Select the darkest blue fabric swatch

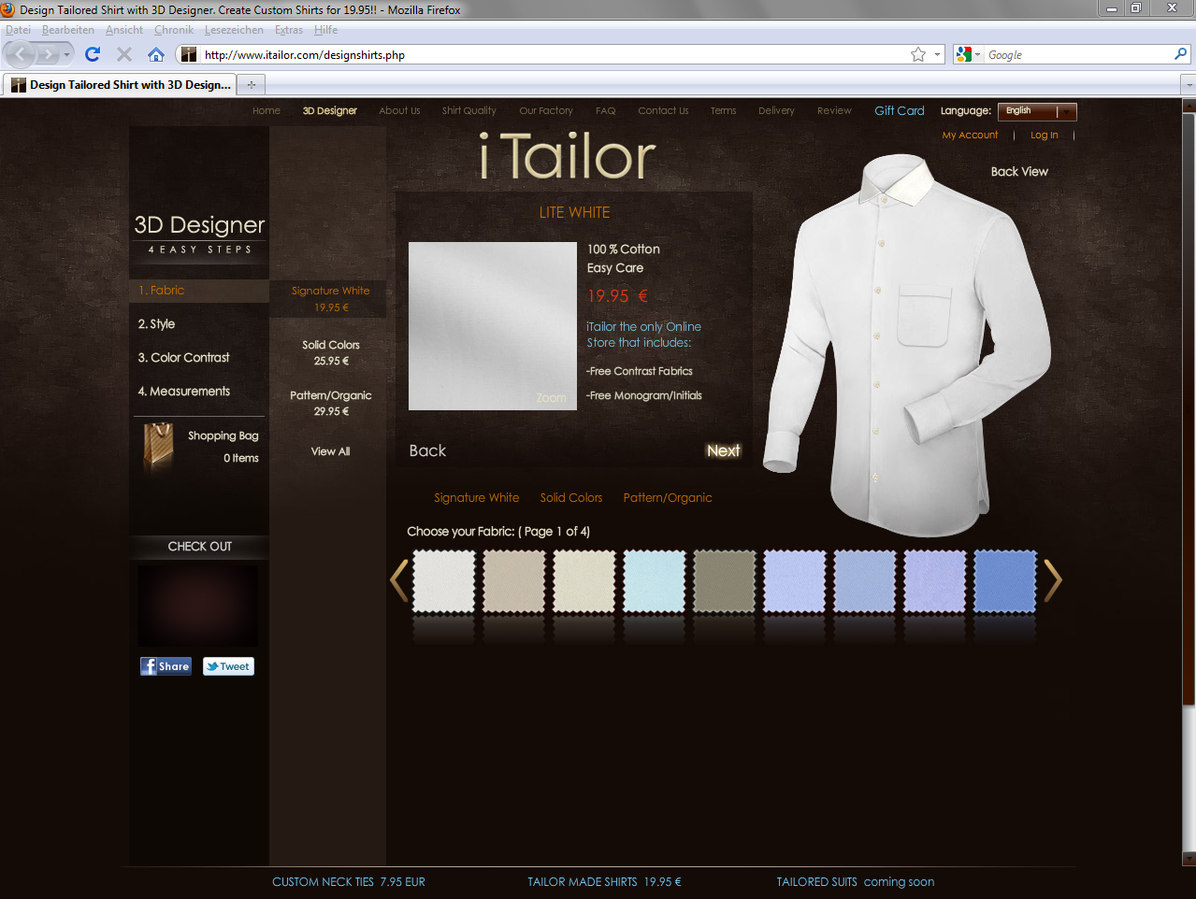point(1005,581)
